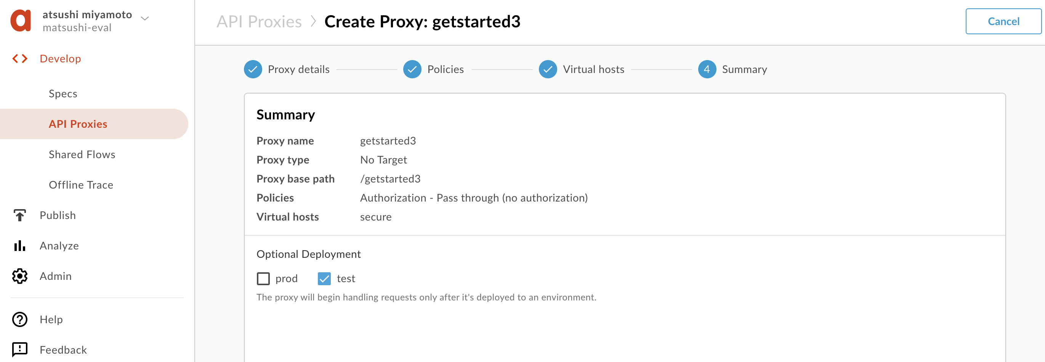1045x362 pixels.
Task: Open the Specs menu item
Action: click(x=63, y=94)
